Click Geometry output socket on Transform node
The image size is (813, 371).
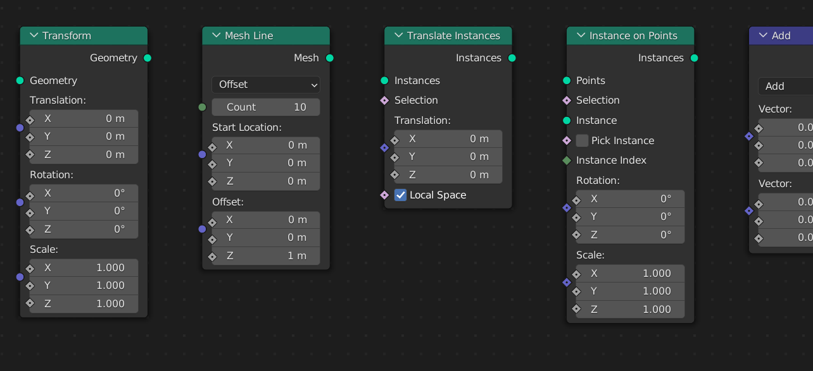148,58
